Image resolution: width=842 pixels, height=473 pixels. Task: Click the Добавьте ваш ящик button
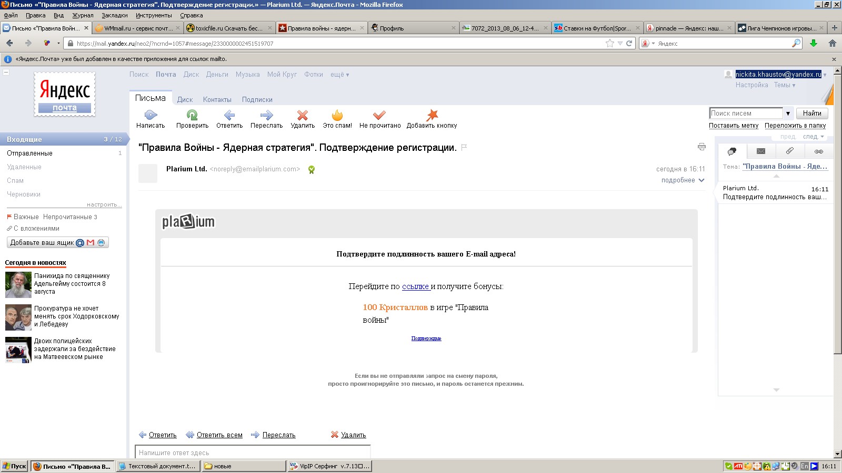(58, 242)
